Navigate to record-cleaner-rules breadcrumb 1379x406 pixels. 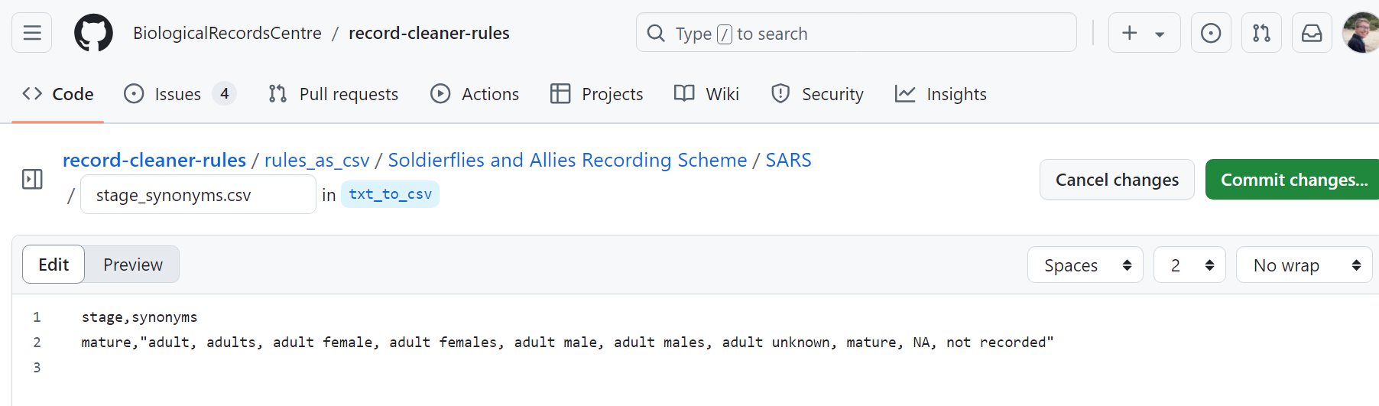pyautogui.click(x=154, y=160)
